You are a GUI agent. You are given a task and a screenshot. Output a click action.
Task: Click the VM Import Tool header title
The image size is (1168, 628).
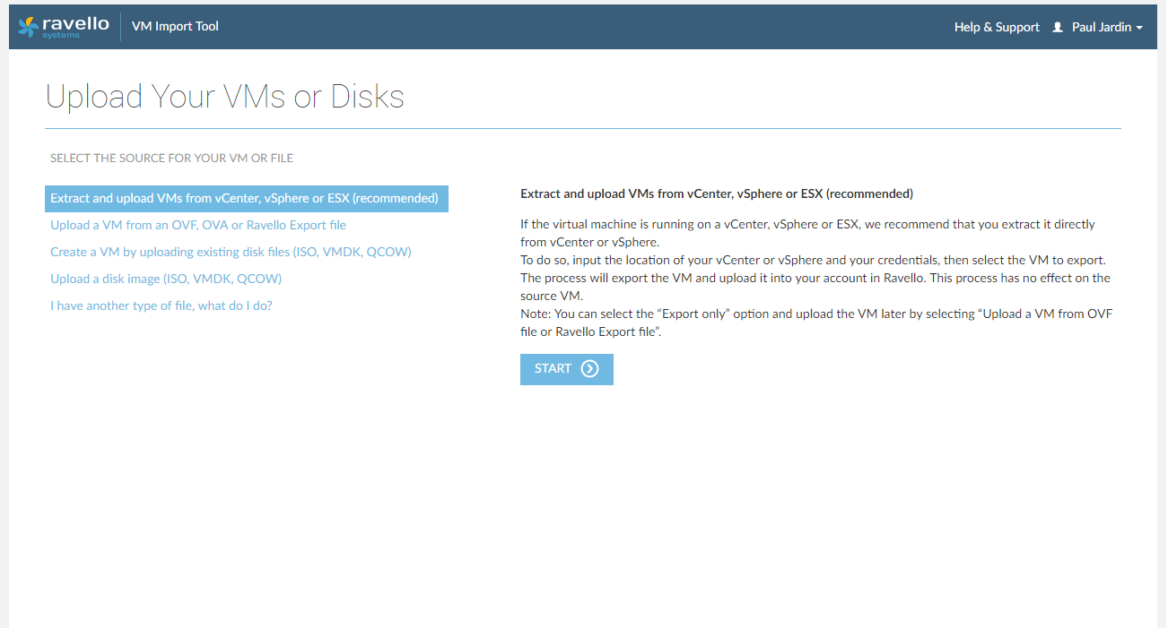point(175,26)
